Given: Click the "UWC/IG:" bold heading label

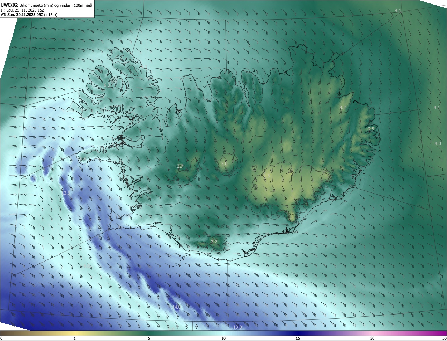Looking at the screenshot, I should [x=9, y=5].
